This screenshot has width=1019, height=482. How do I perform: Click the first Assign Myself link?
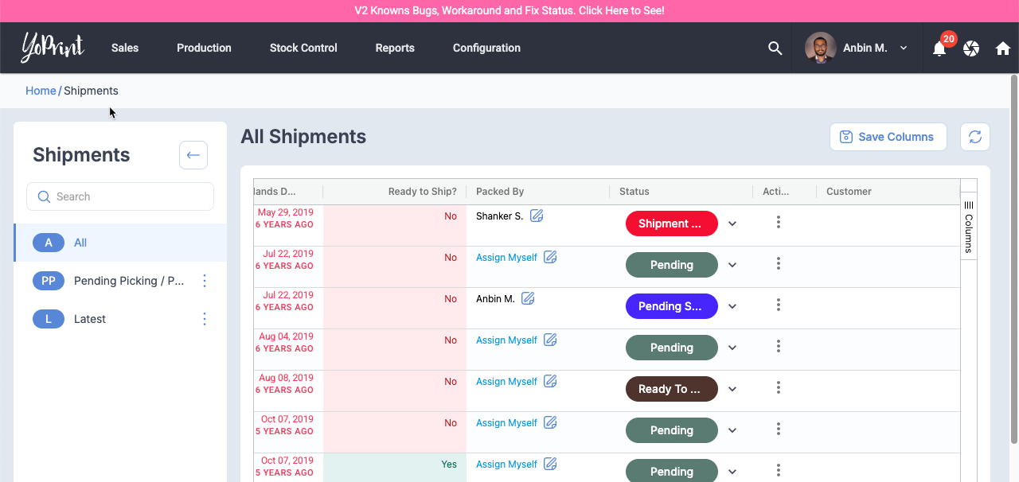506,258
